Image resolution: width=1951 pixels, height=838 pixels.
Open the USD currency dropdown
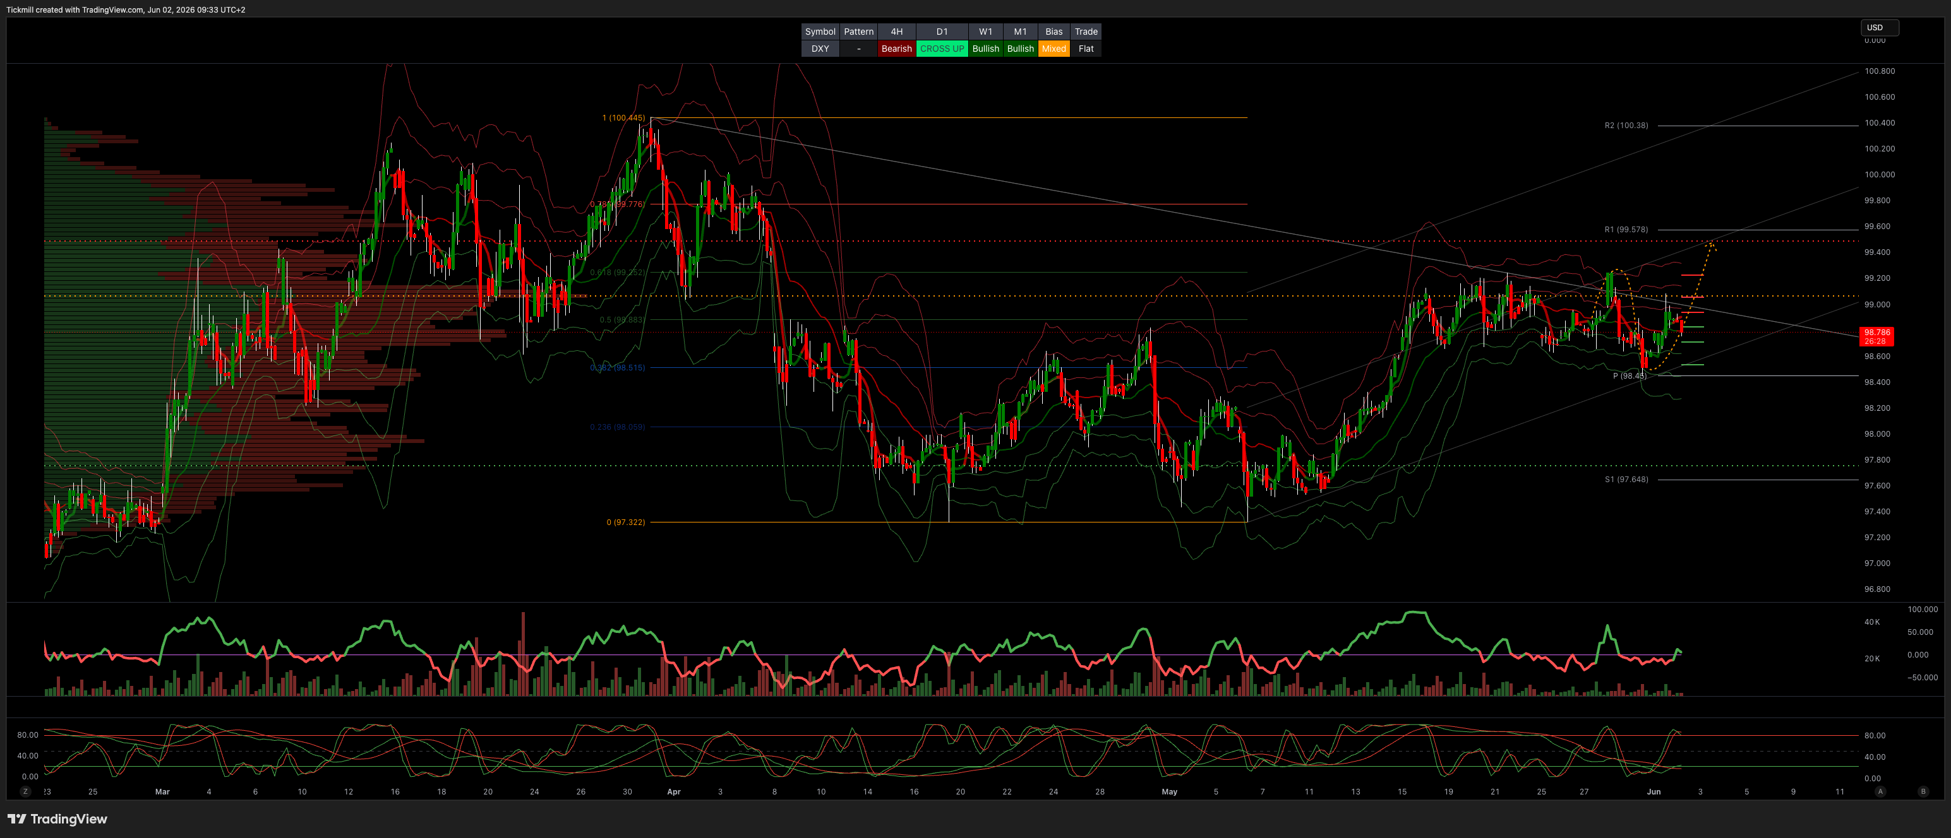coord(1880,27)
